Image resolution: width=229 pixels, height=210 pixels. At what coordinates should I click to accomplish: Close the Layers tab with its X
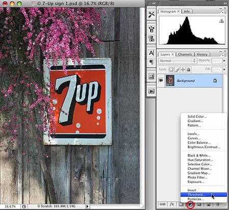pos(173,54)
